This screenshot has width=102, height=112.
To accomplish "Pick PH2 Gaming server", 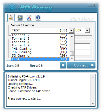I will pos(40,52).
